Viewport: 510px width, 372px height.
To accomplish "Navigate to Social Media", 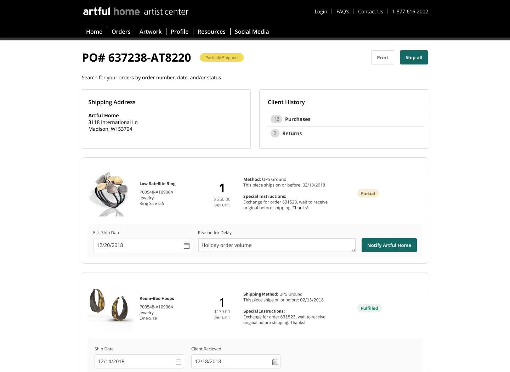I will pos(252,32).
